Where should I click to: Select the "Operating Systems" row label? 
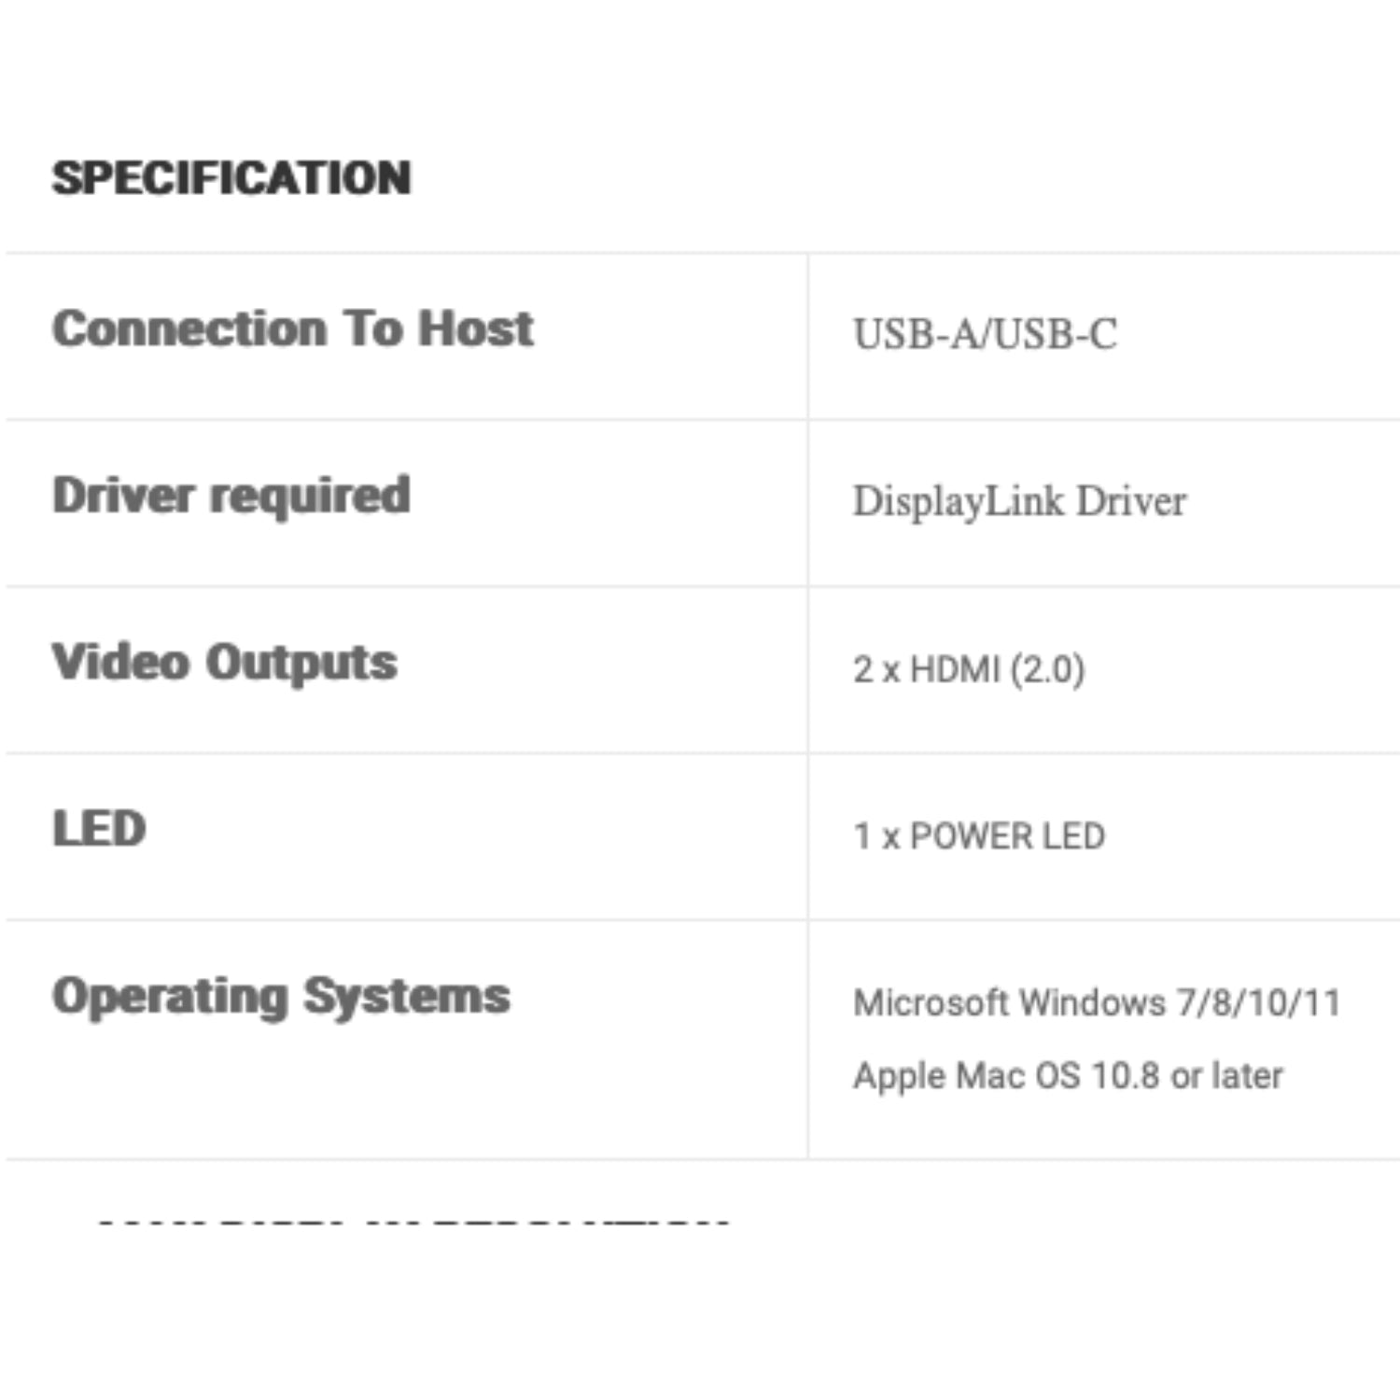click(x=281, y=996)
